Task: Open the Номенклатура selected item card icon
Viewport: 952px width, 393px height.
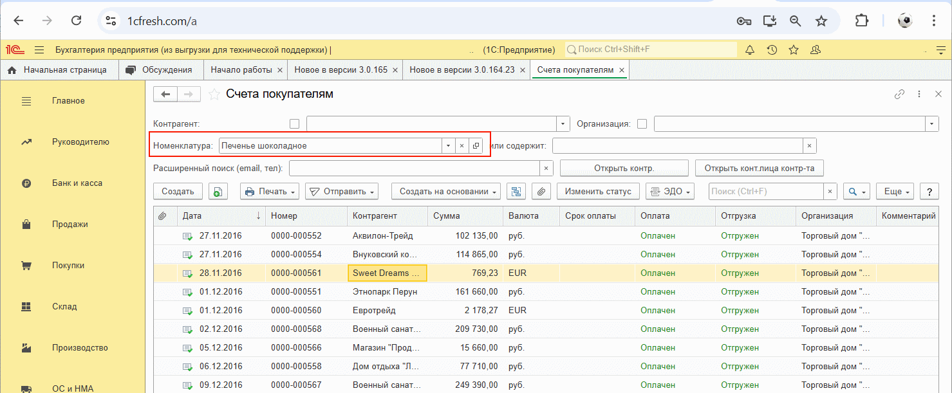Action: tap(476, 146)
